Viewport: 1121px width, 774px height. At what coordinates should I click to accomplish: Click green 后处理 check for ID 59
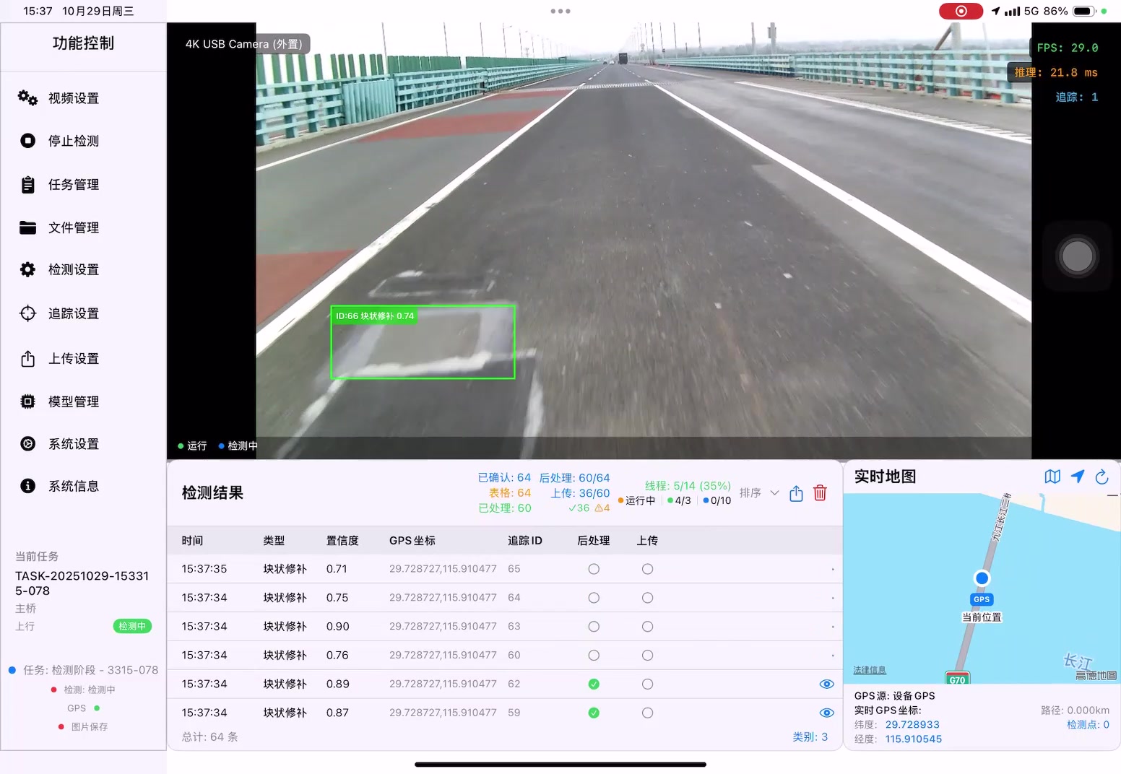(x=594, y=713)
